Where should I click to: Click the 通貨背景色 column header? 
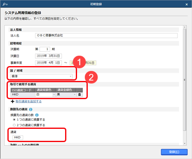tap(45, 90)
